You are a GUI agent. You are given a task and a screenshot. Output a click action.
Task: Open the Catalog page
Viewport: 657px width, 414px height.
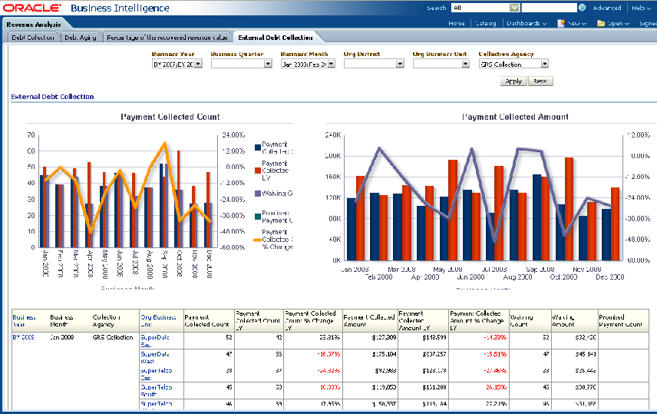tap(486, 23)
